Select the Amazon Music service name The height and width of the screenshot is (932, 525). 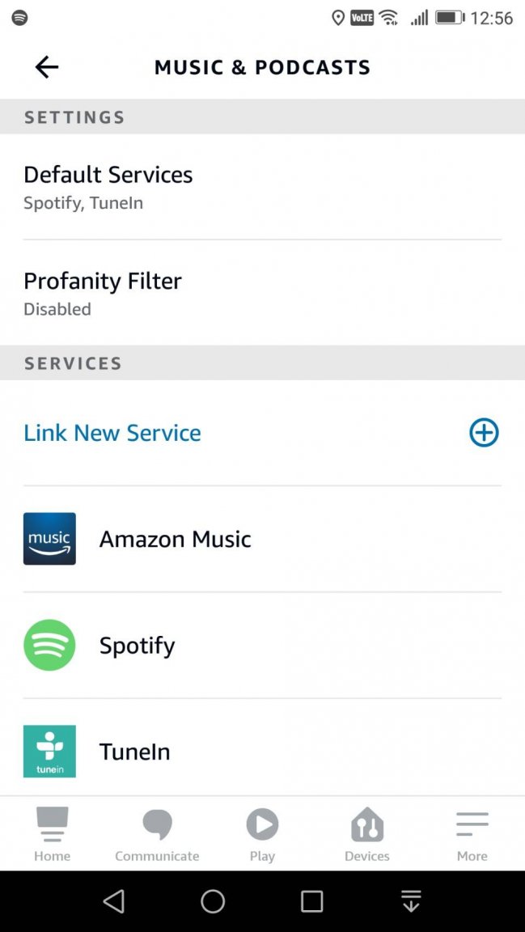click(x=176, y=539)
